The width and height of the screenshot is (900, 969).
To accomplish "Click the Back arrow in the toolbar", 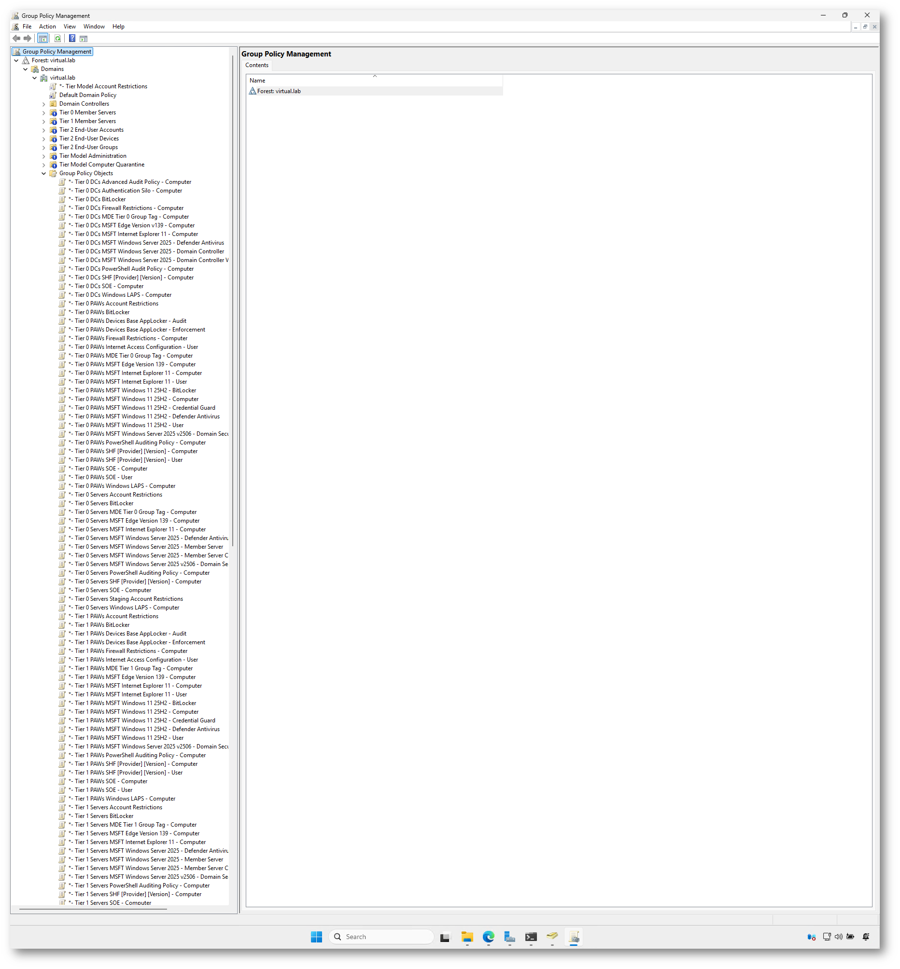I will 16,39.
